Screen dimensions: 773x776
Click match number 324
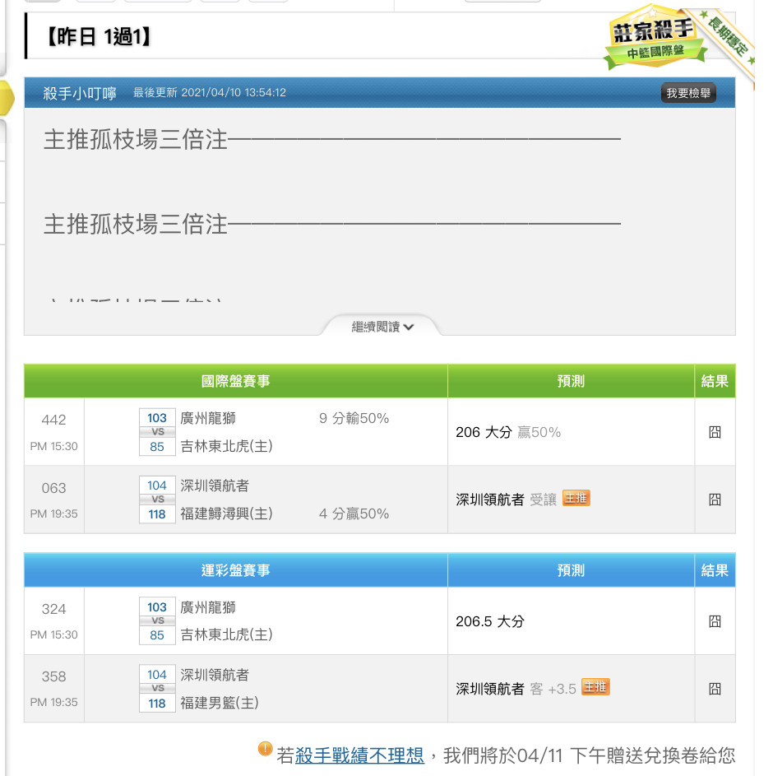54,609
